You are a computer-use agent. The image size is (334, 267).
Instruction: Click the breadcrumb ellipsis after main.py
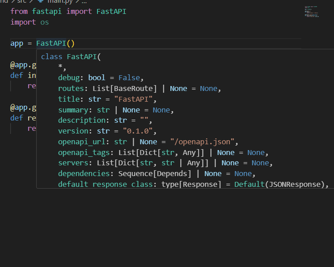coord(84,2)
